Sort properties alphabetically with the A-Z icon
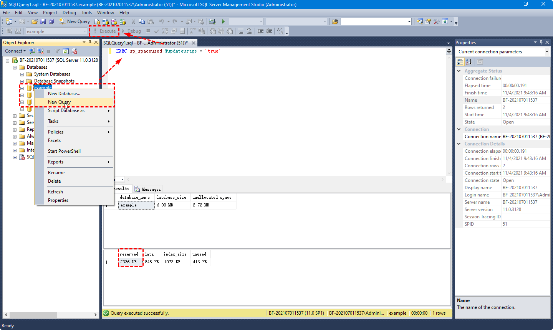This screenshot has width=553, height=330. (x=469, y=61)
